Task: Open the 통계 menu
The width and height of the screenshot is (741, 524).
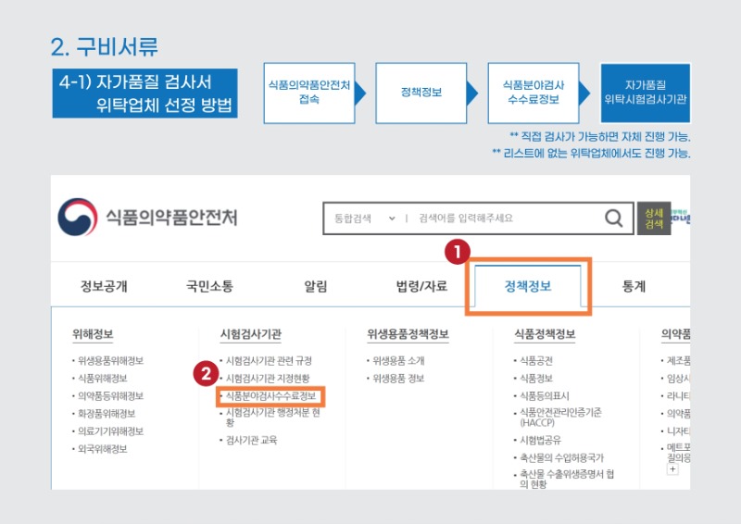Action: [x=634, y=286]
